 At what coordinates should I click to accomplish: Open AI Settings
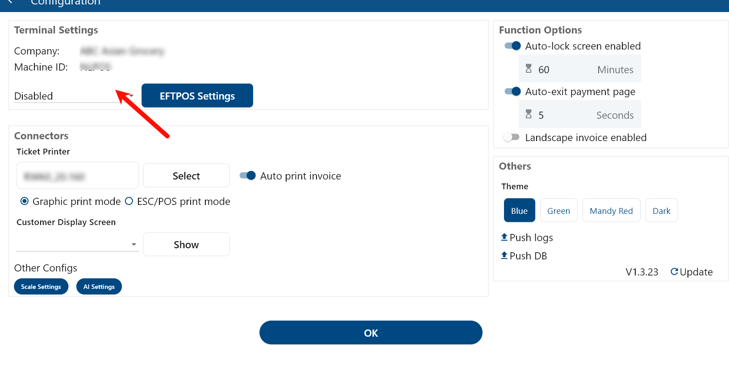[x=99, y=287]
